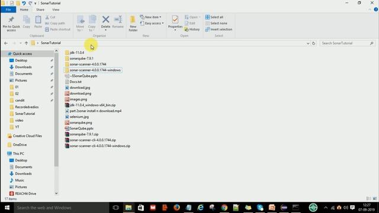Open REACHit Drive in sidebar
The width and height of the screenshot is (379, 213).
click(25, 193)
